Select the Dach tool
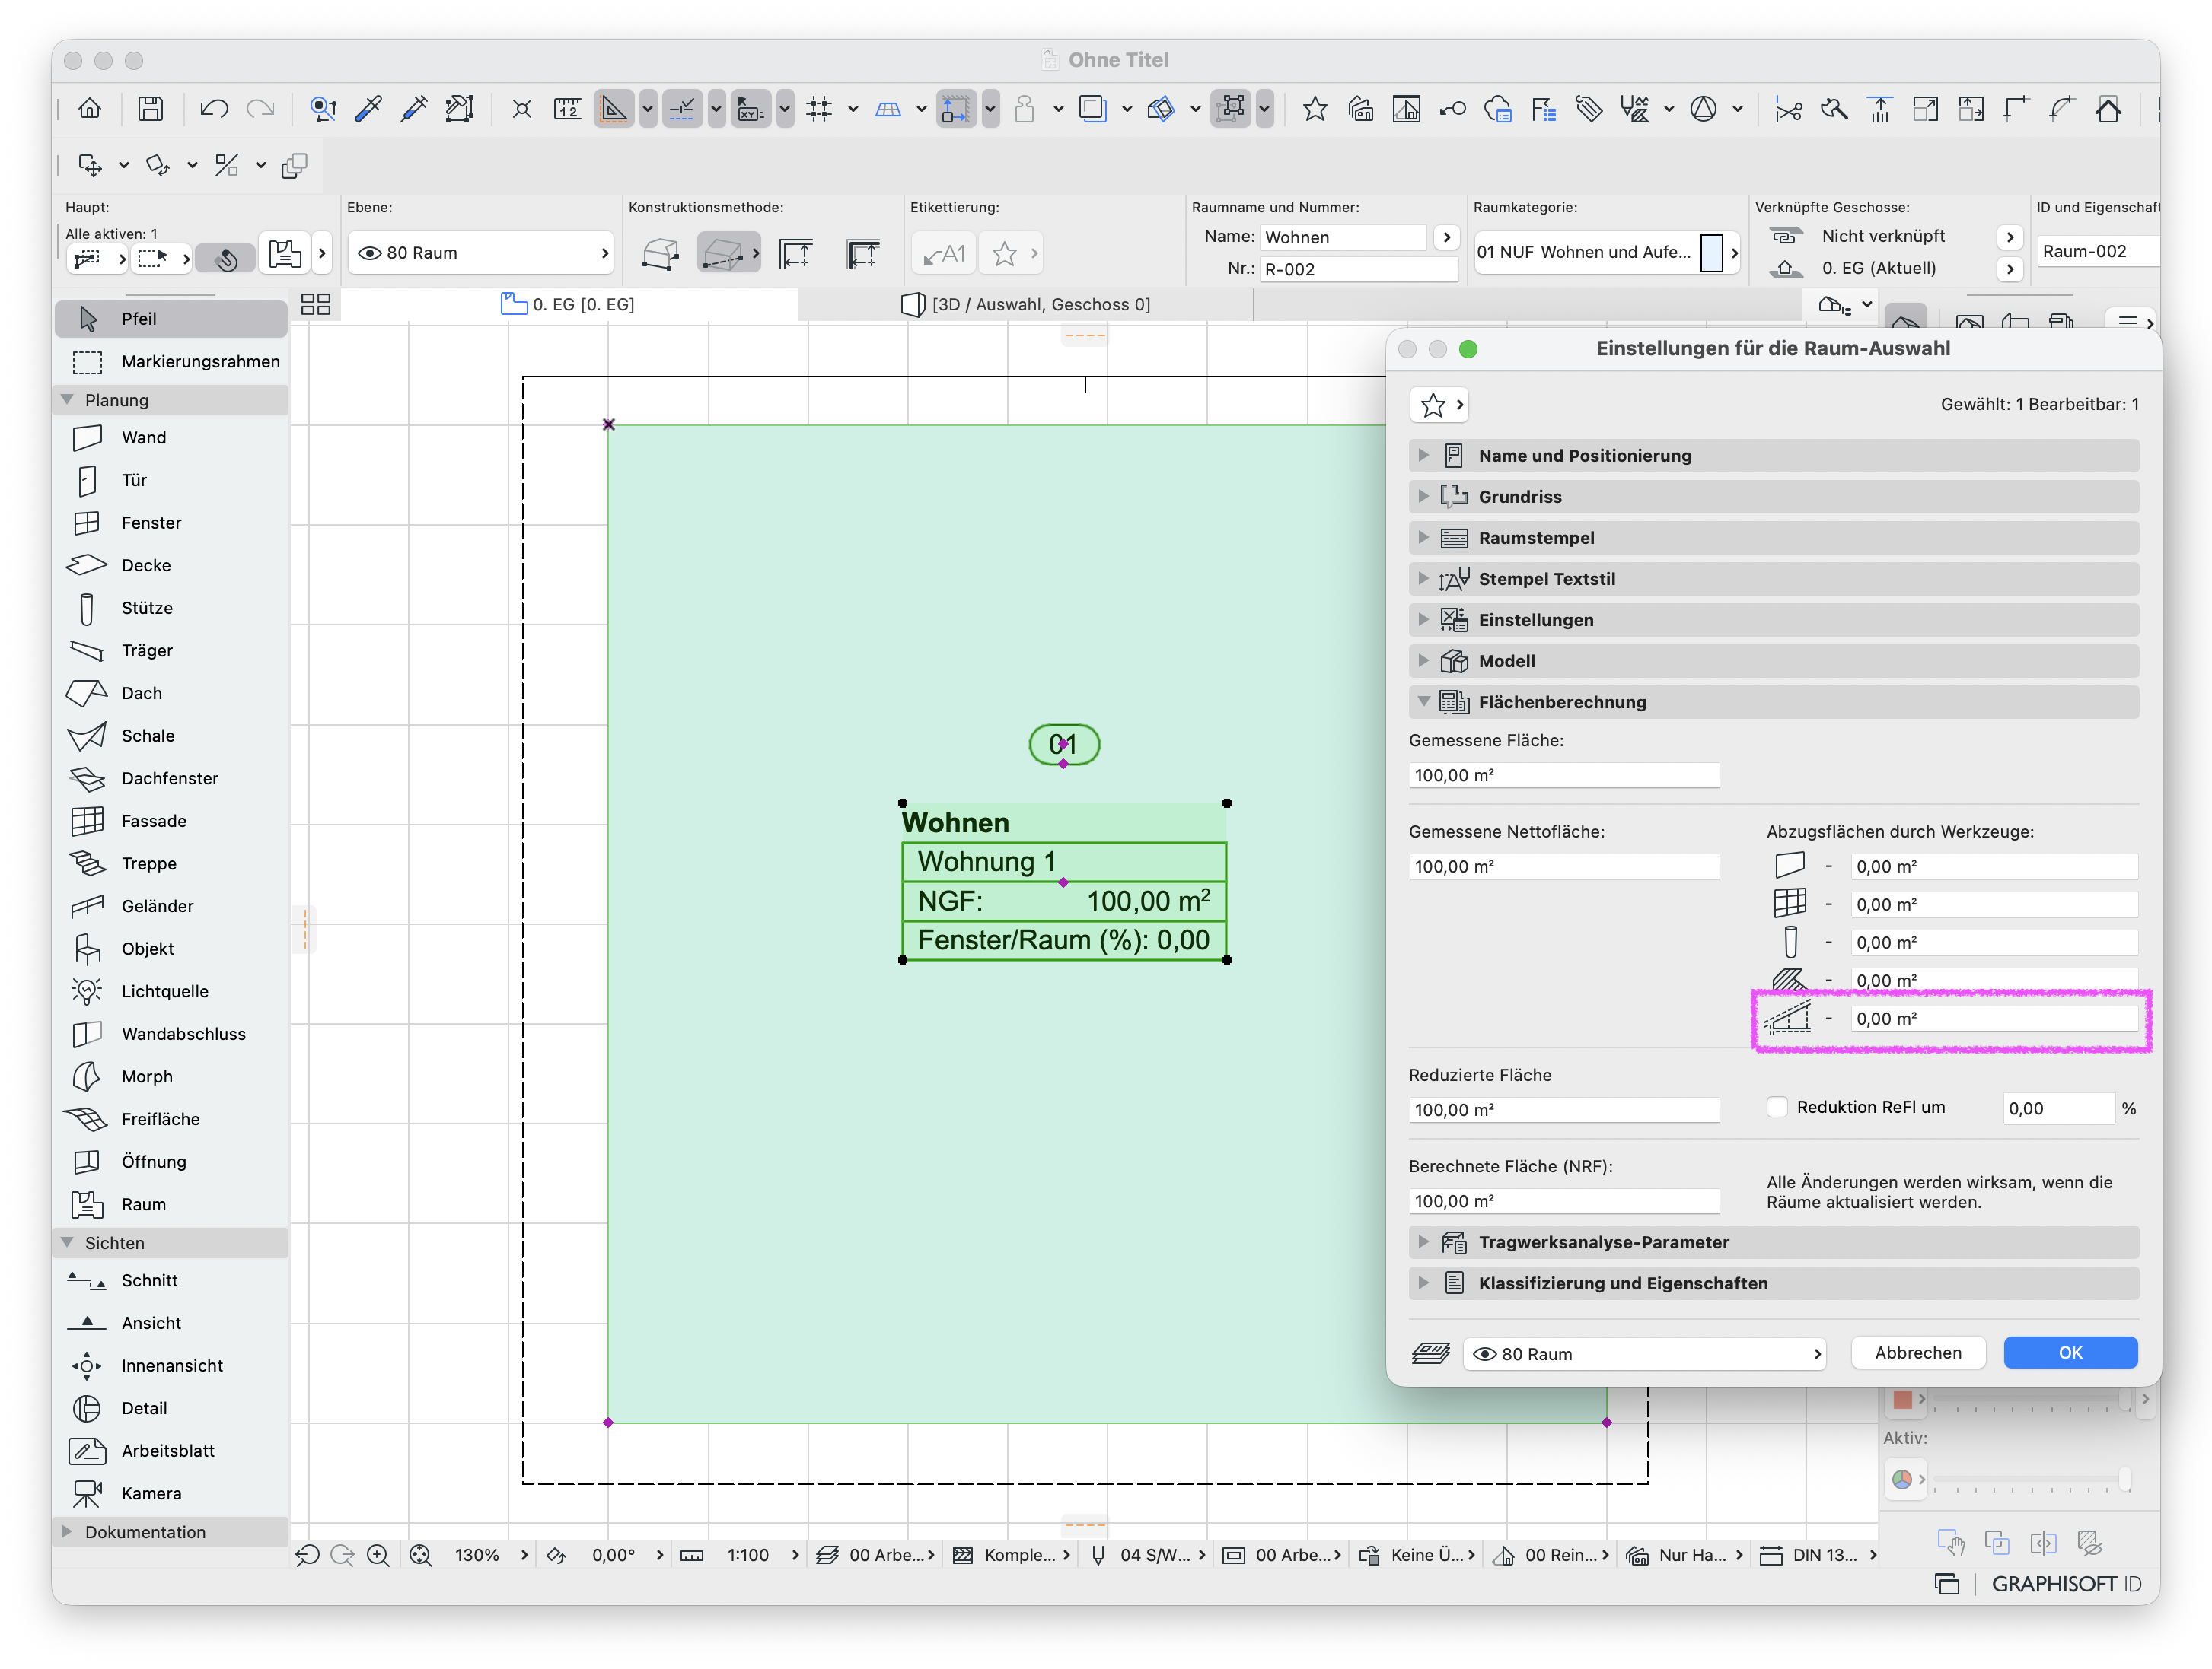The image size is (2212, 1669). [x=170, y=694]
